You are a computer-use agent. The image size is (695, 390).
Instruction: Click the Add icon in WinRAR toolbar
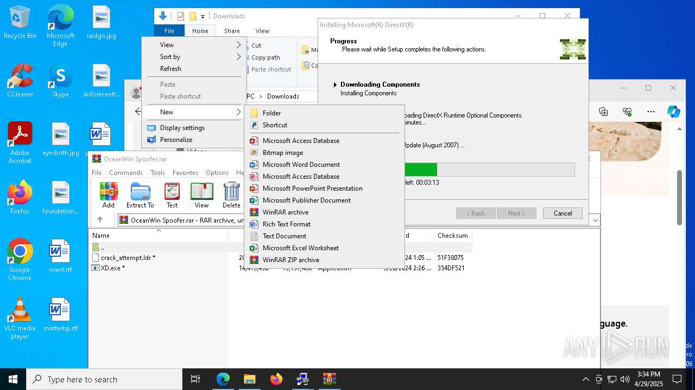point(109,195)
